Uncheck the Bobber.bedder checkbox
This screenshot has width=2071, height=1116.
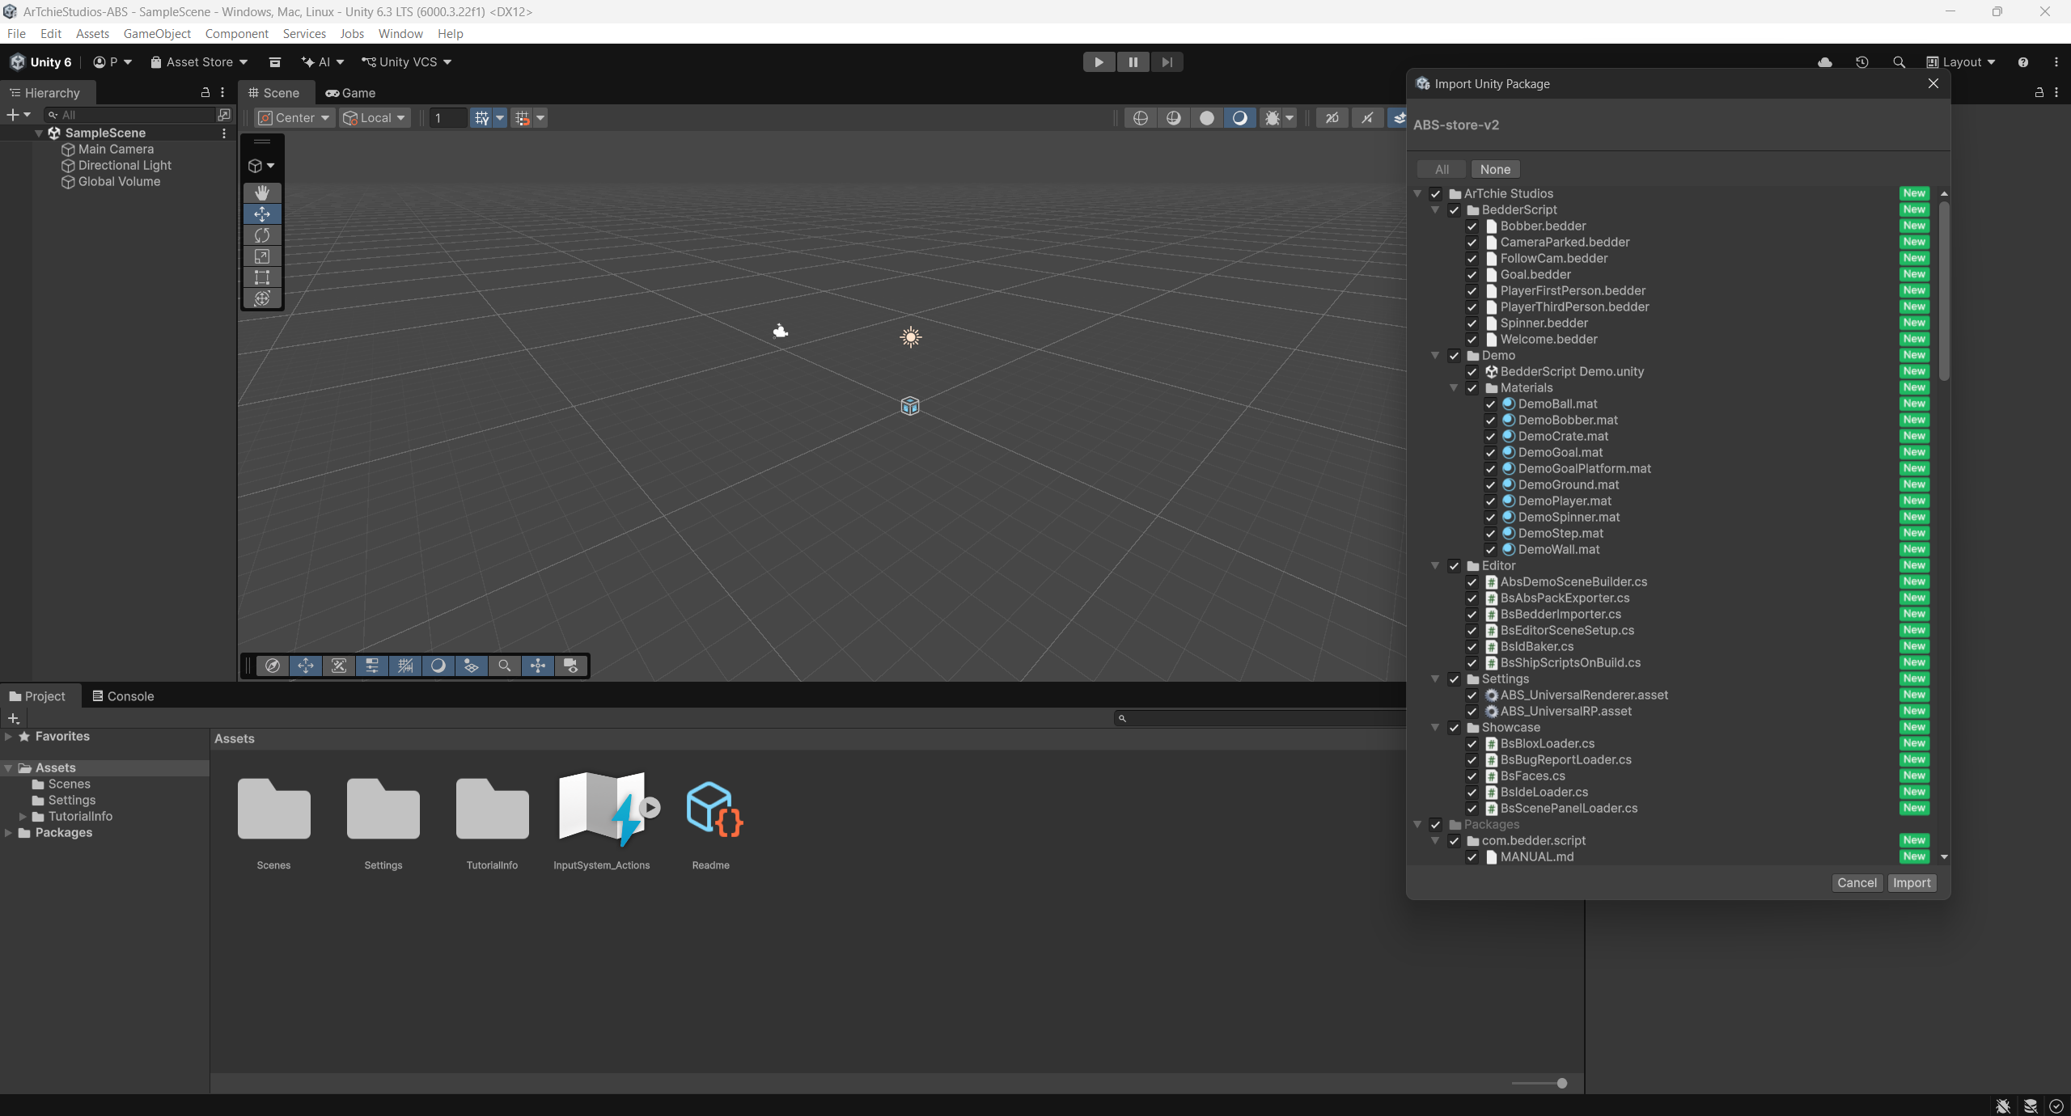point(1472,226)
